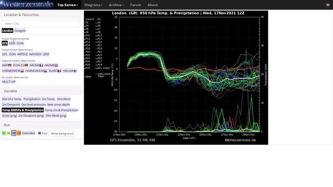Select HARMONIE40 regional model
This screenshot has width=333, height=187.
pyautogui.click(x=36, y=71)
